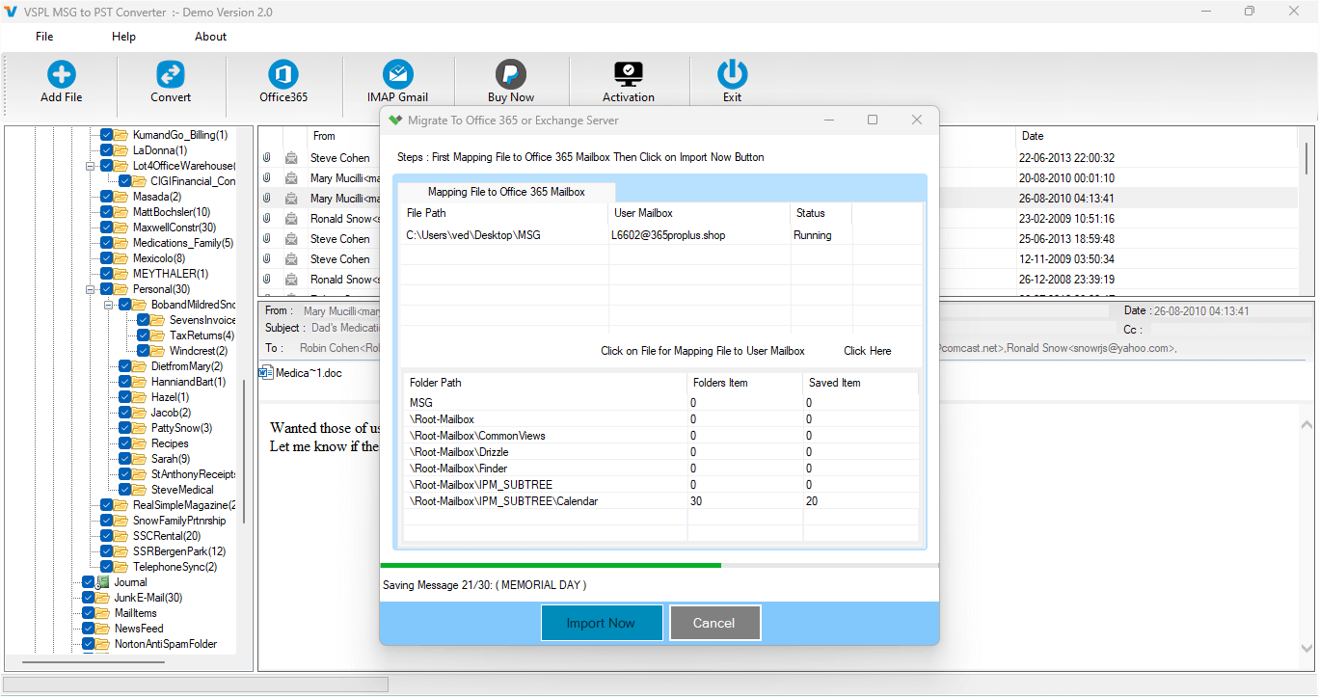The image size is (1319, 697).
Task: Click the Medica~1.doc Word attachment icon
Action: tap(266, 373)
